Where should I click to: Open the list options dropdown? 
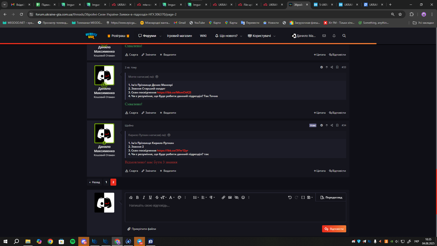pos(196,197)
